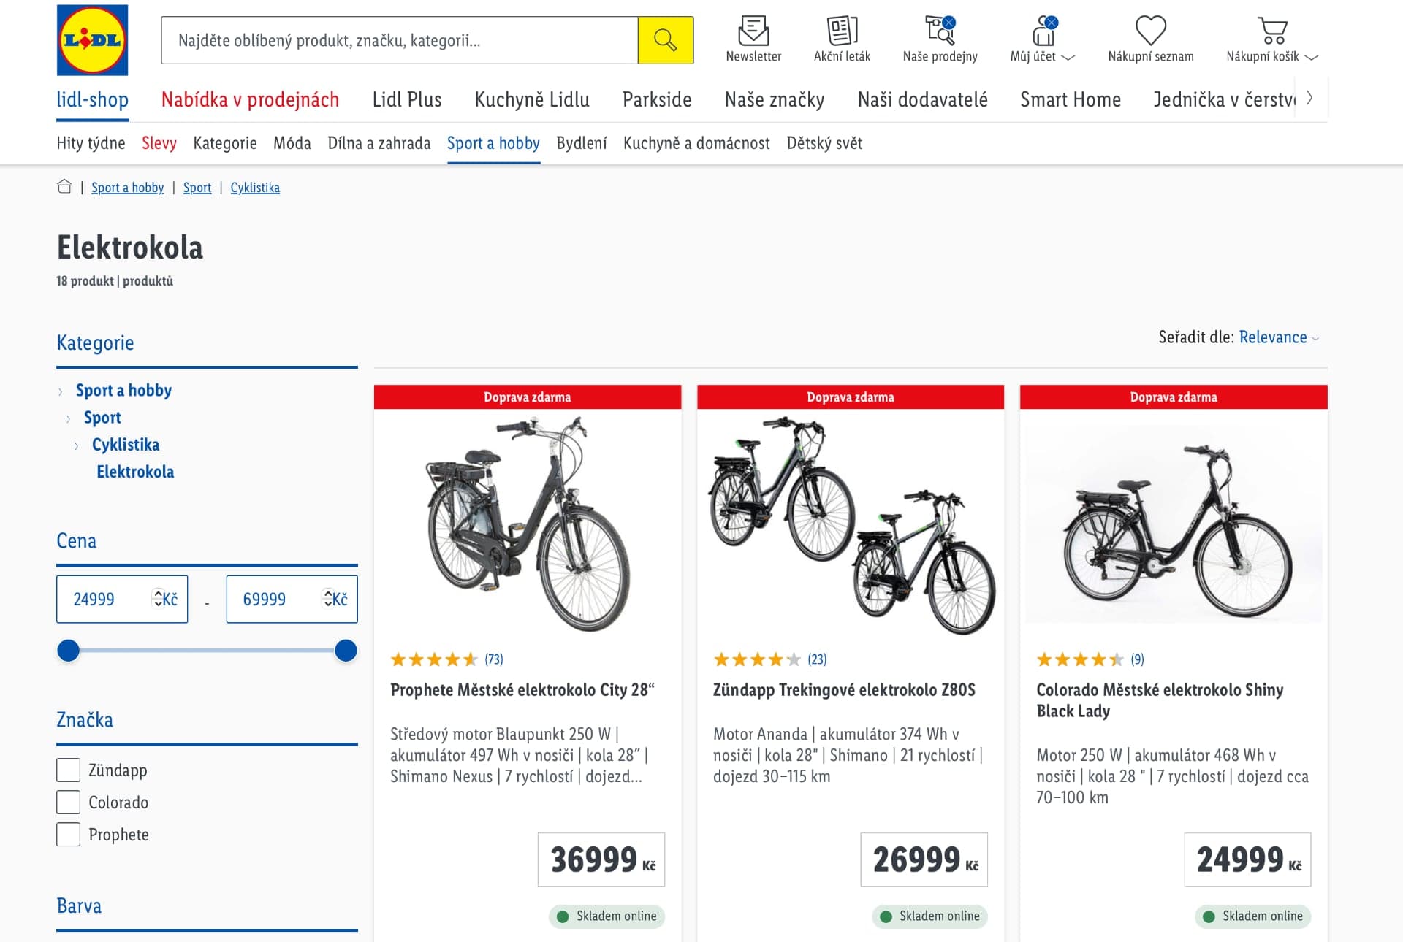Image resolution: width=1403 pixels, height=942 pixels.
Task: Click the Sport breadcrumb link
Action: pos(197,188)
